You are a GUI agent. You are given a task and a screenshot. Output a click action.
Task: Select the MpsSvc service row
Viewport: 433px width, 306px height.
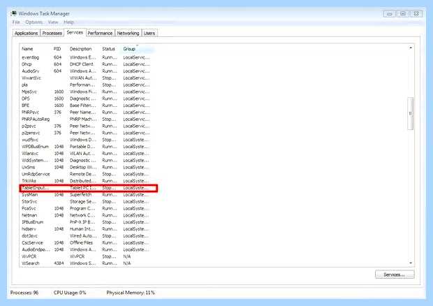pyautogui.click(x=86, y=92)
